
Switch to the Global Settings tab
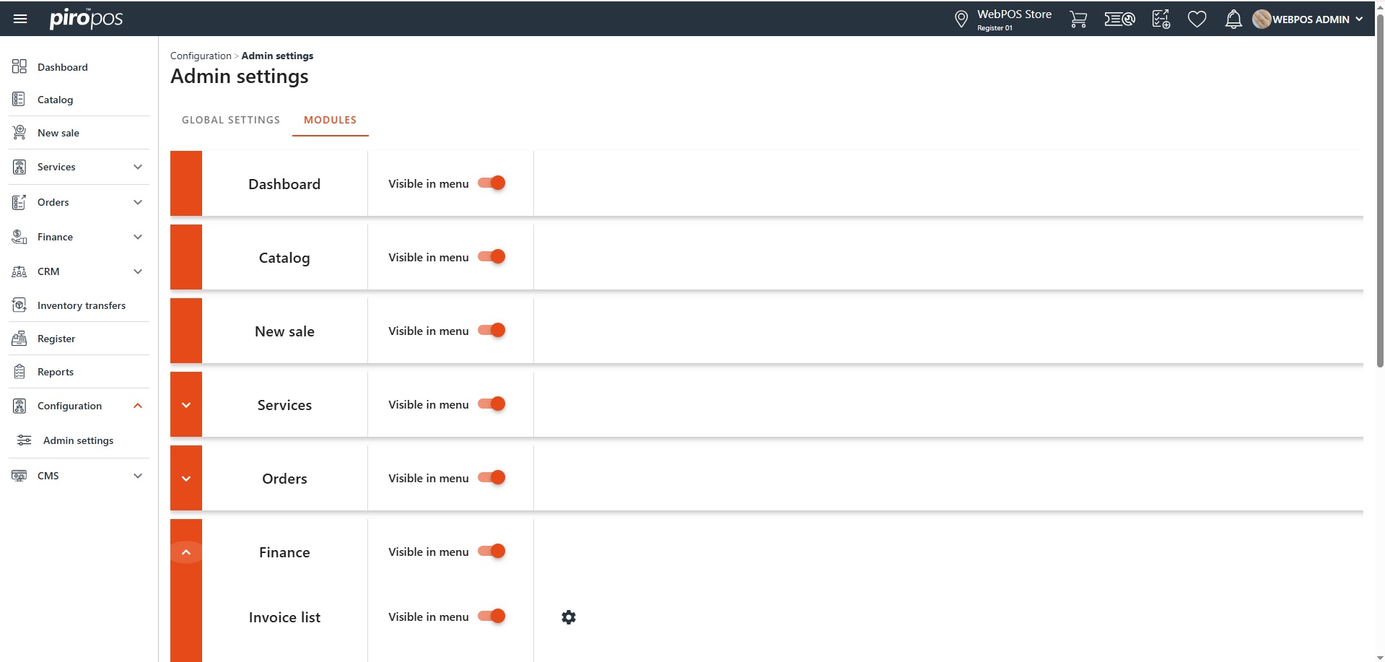coord(231,120)
